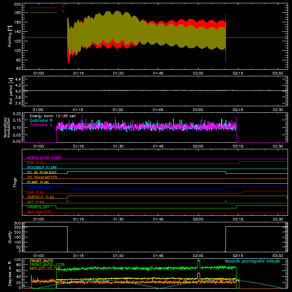Select the 'Energy band: 12-25 keV' text
Screen dimensions: 292x292
(x=53, y=116)
